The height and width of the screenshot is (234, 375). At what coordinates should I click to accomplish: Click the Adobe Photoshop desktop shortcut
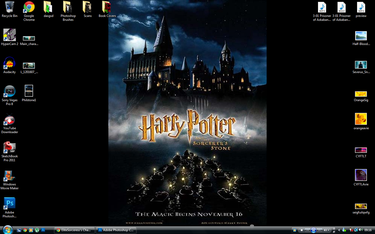pyautogui.click(x=10, y=204)
